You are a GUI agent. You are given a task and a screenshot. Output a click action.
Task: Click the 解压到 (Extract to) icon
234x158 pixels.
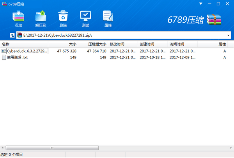tap(41, 16)
